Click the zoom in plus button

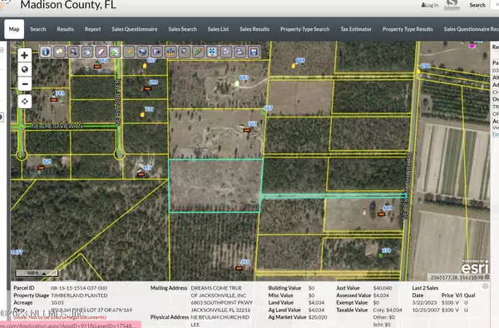24,56
